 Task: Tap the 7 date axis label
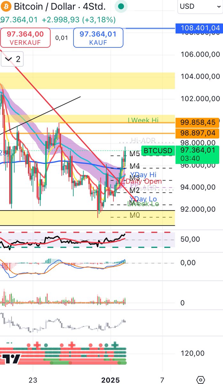[x=162, y=380]
